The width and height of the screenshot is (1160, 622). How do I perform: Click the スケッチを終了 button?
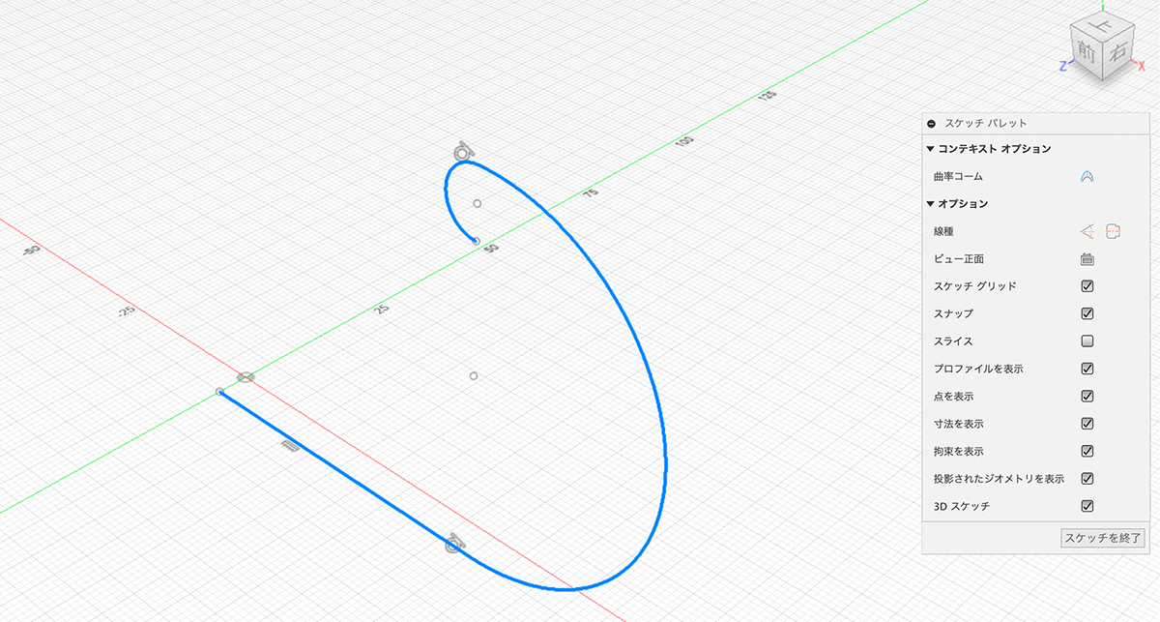tap(1103, 538)
